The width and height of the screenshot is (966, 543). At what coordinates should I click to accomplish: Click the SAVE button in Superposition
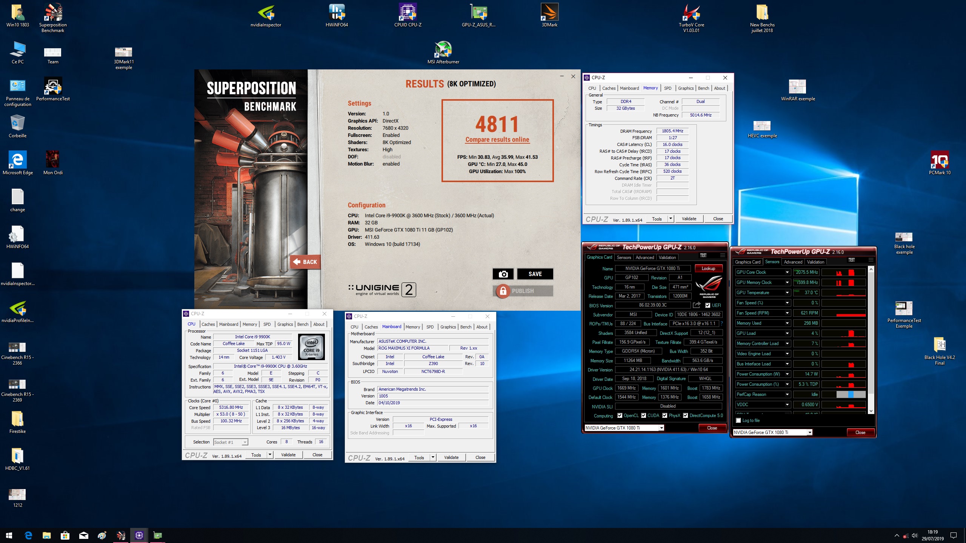pyautogui.click(x=535, y=274)
